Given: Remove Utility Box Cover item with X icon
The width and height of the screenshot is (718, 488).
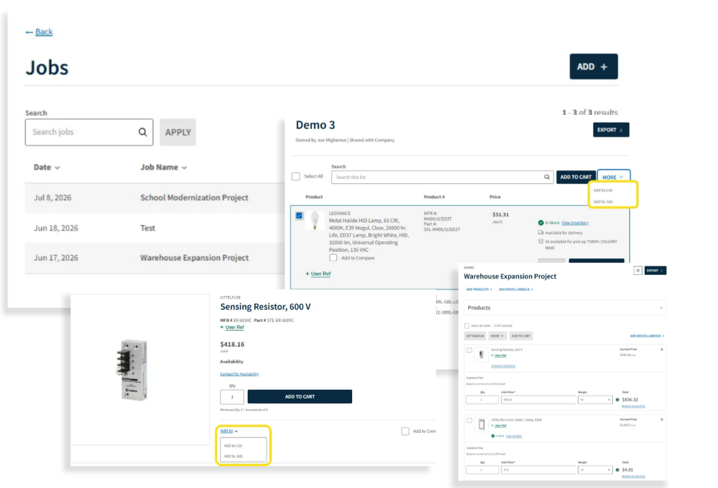Looking at the screenshot, I should click(x=661, y=420).
